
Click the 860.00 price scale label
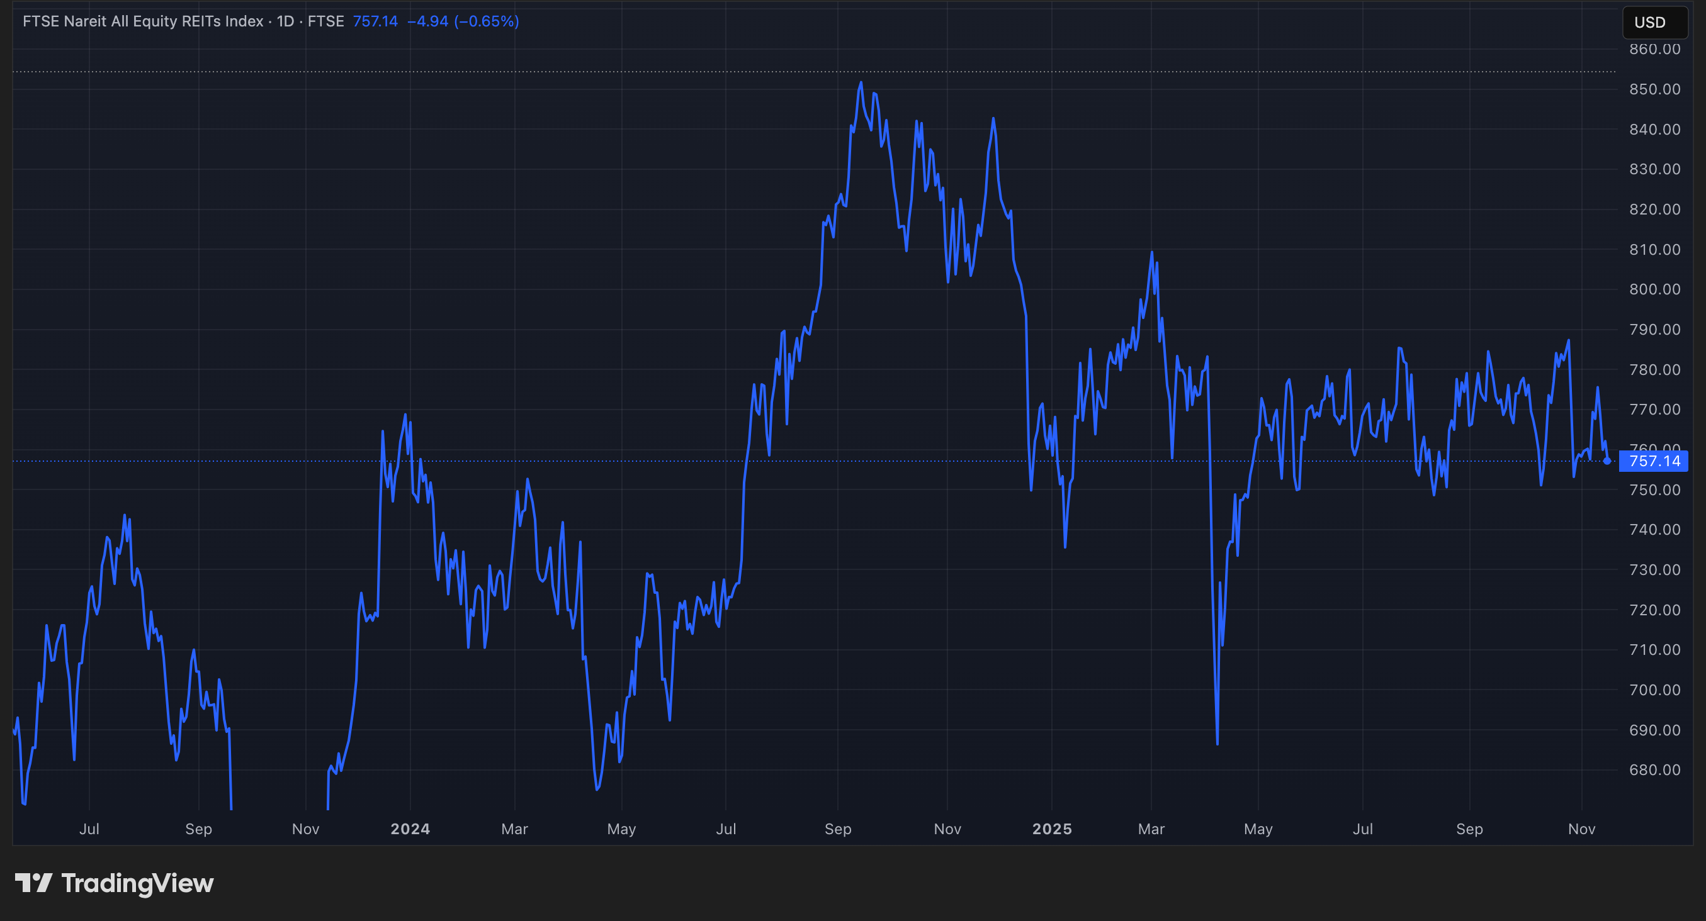(x=1654, y=49)
